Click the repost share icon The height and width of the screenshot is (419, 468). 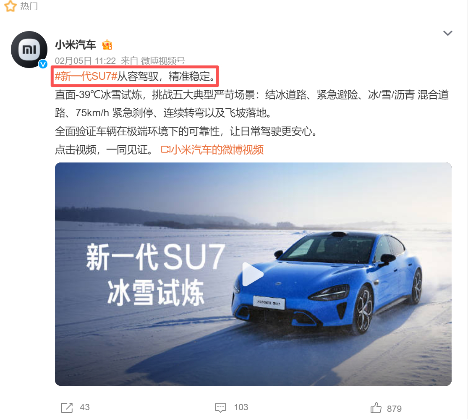point(67,408)
